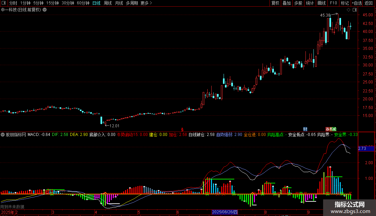Click the 风险高点 readout
This screenshot has width=376, height=216.
point(277,135)
